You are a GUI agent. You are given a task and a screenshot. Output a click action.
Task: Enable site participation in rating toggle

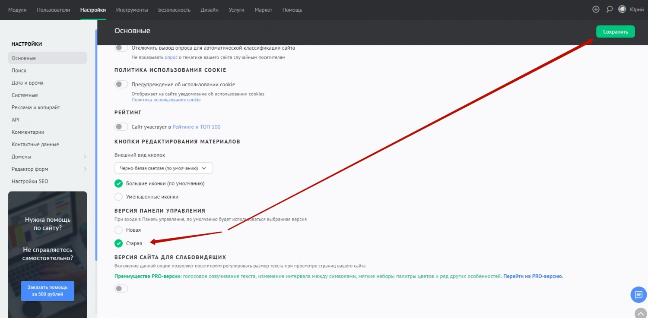point(121,127)
